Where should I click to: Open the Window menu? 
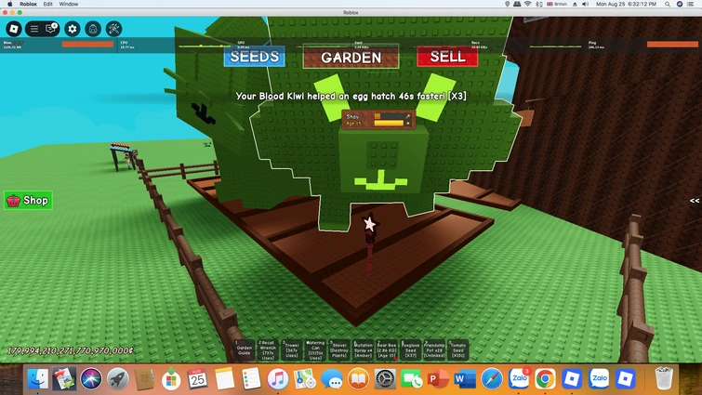pyautogui.click(x=69, y=4)
